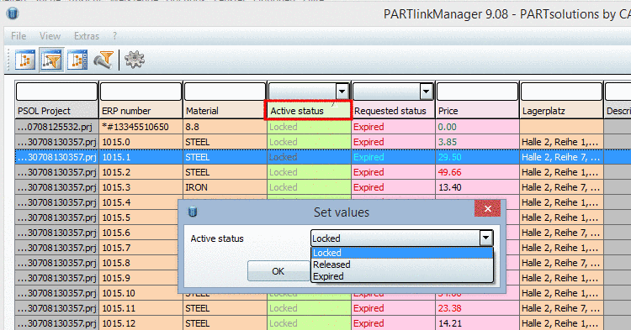
Task: Click the price 0.00 cell
Action: click(477, 127)
